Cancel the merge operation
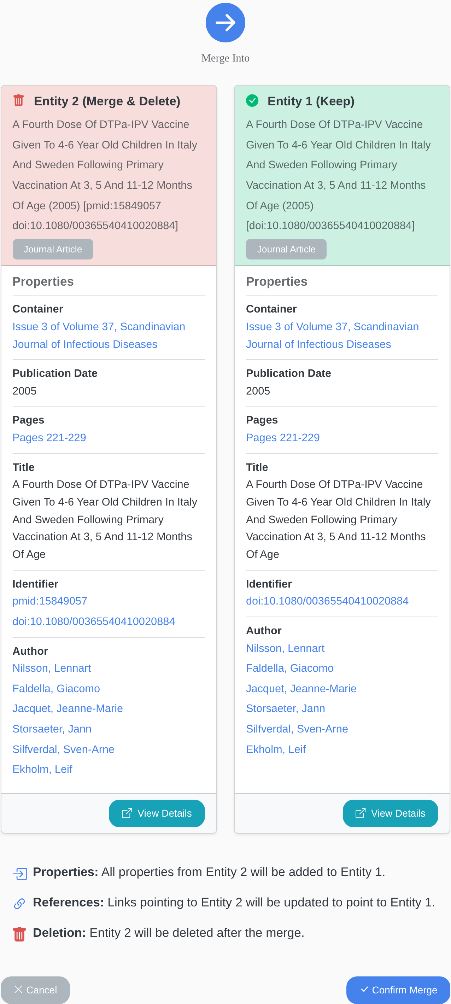451x1004 pixels. click(35, 990)
